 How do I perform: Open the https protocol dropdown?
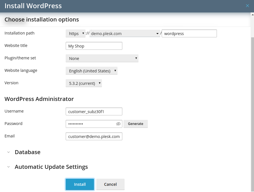[x=76, y=33]
